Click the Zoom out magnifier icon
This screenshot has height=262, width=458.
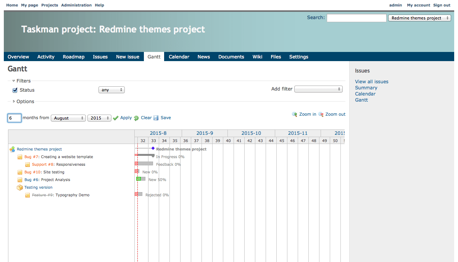(x=321, y=114)
